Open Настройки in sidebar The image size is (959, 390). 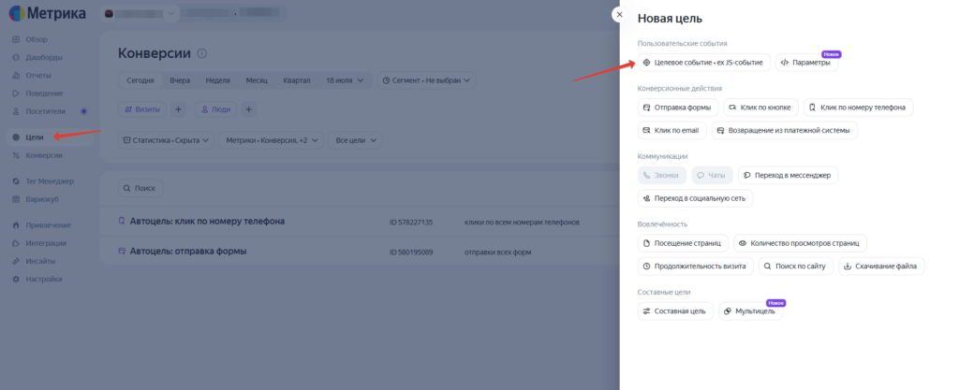[x=43, y=279]
